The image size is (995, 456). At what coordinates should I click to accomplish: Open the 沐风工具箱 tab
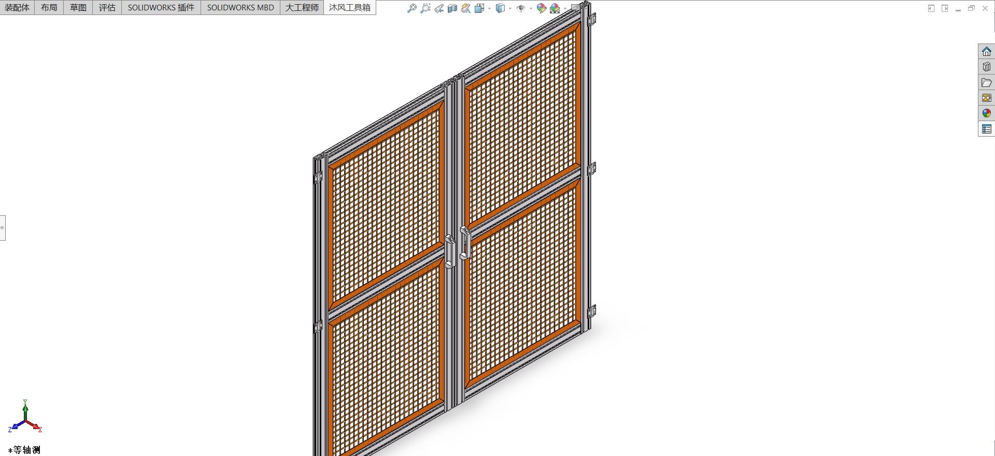point(350,7)
